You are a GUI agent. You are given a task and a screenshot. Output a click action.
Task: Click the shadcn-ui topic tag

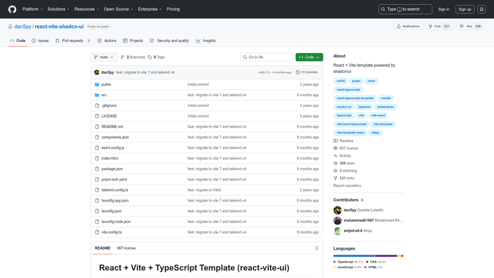click(x=344, y=107)
